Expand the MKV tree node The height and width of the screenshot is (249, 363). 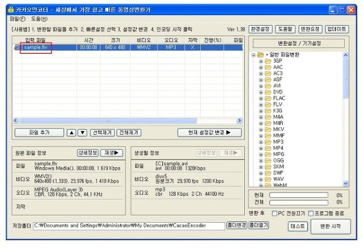tap(261, 129)
